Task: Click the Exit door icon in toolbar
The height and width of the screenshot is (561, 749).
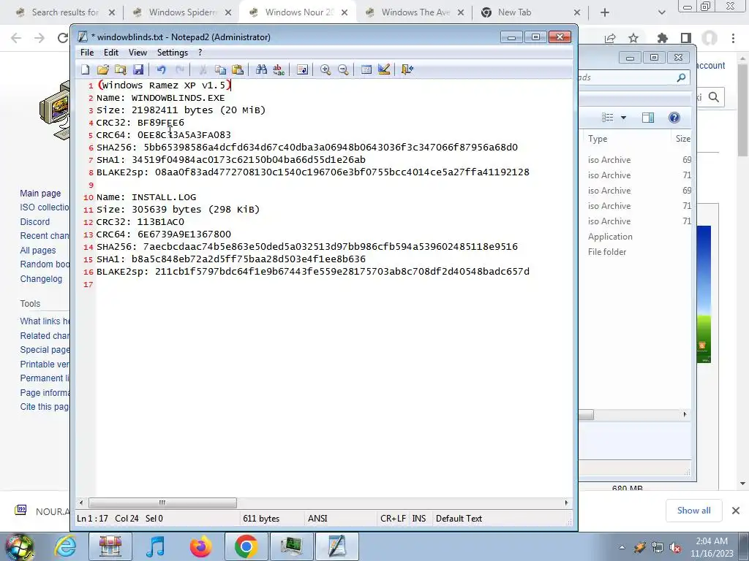Action: 407,69
